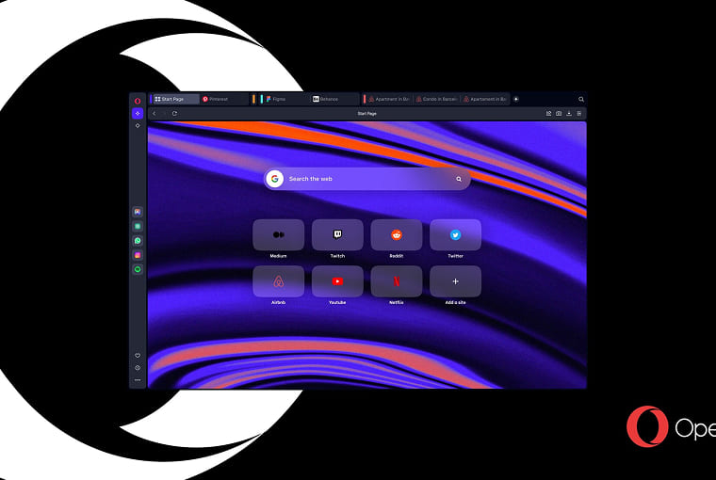The image size is (716, 480).
Task: Click the Search the web field
Action: [367, 179]
